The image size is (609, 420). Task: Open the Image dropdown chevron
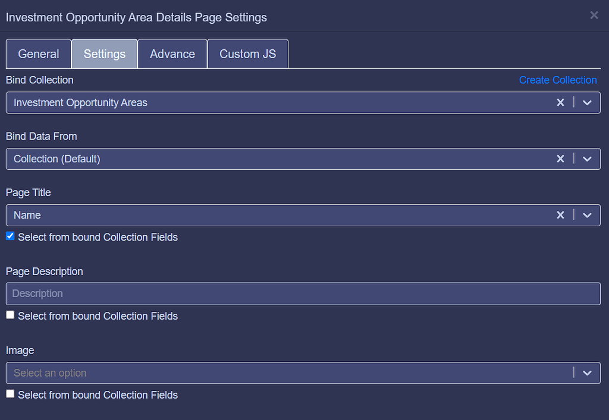point(587,373)
